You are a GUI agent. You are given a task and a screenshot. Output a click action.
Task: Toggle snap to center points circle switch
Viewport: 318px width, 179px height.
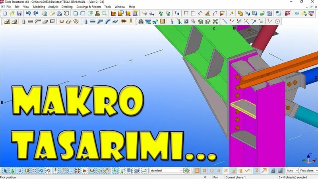click(x=211, y=171)
